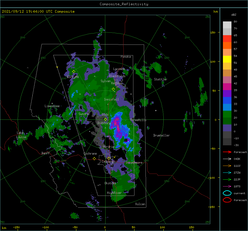This screenshot has height=231, width=248.
Task: Select the white 04DK arrow legend icon
Action: tap(227, 159)
